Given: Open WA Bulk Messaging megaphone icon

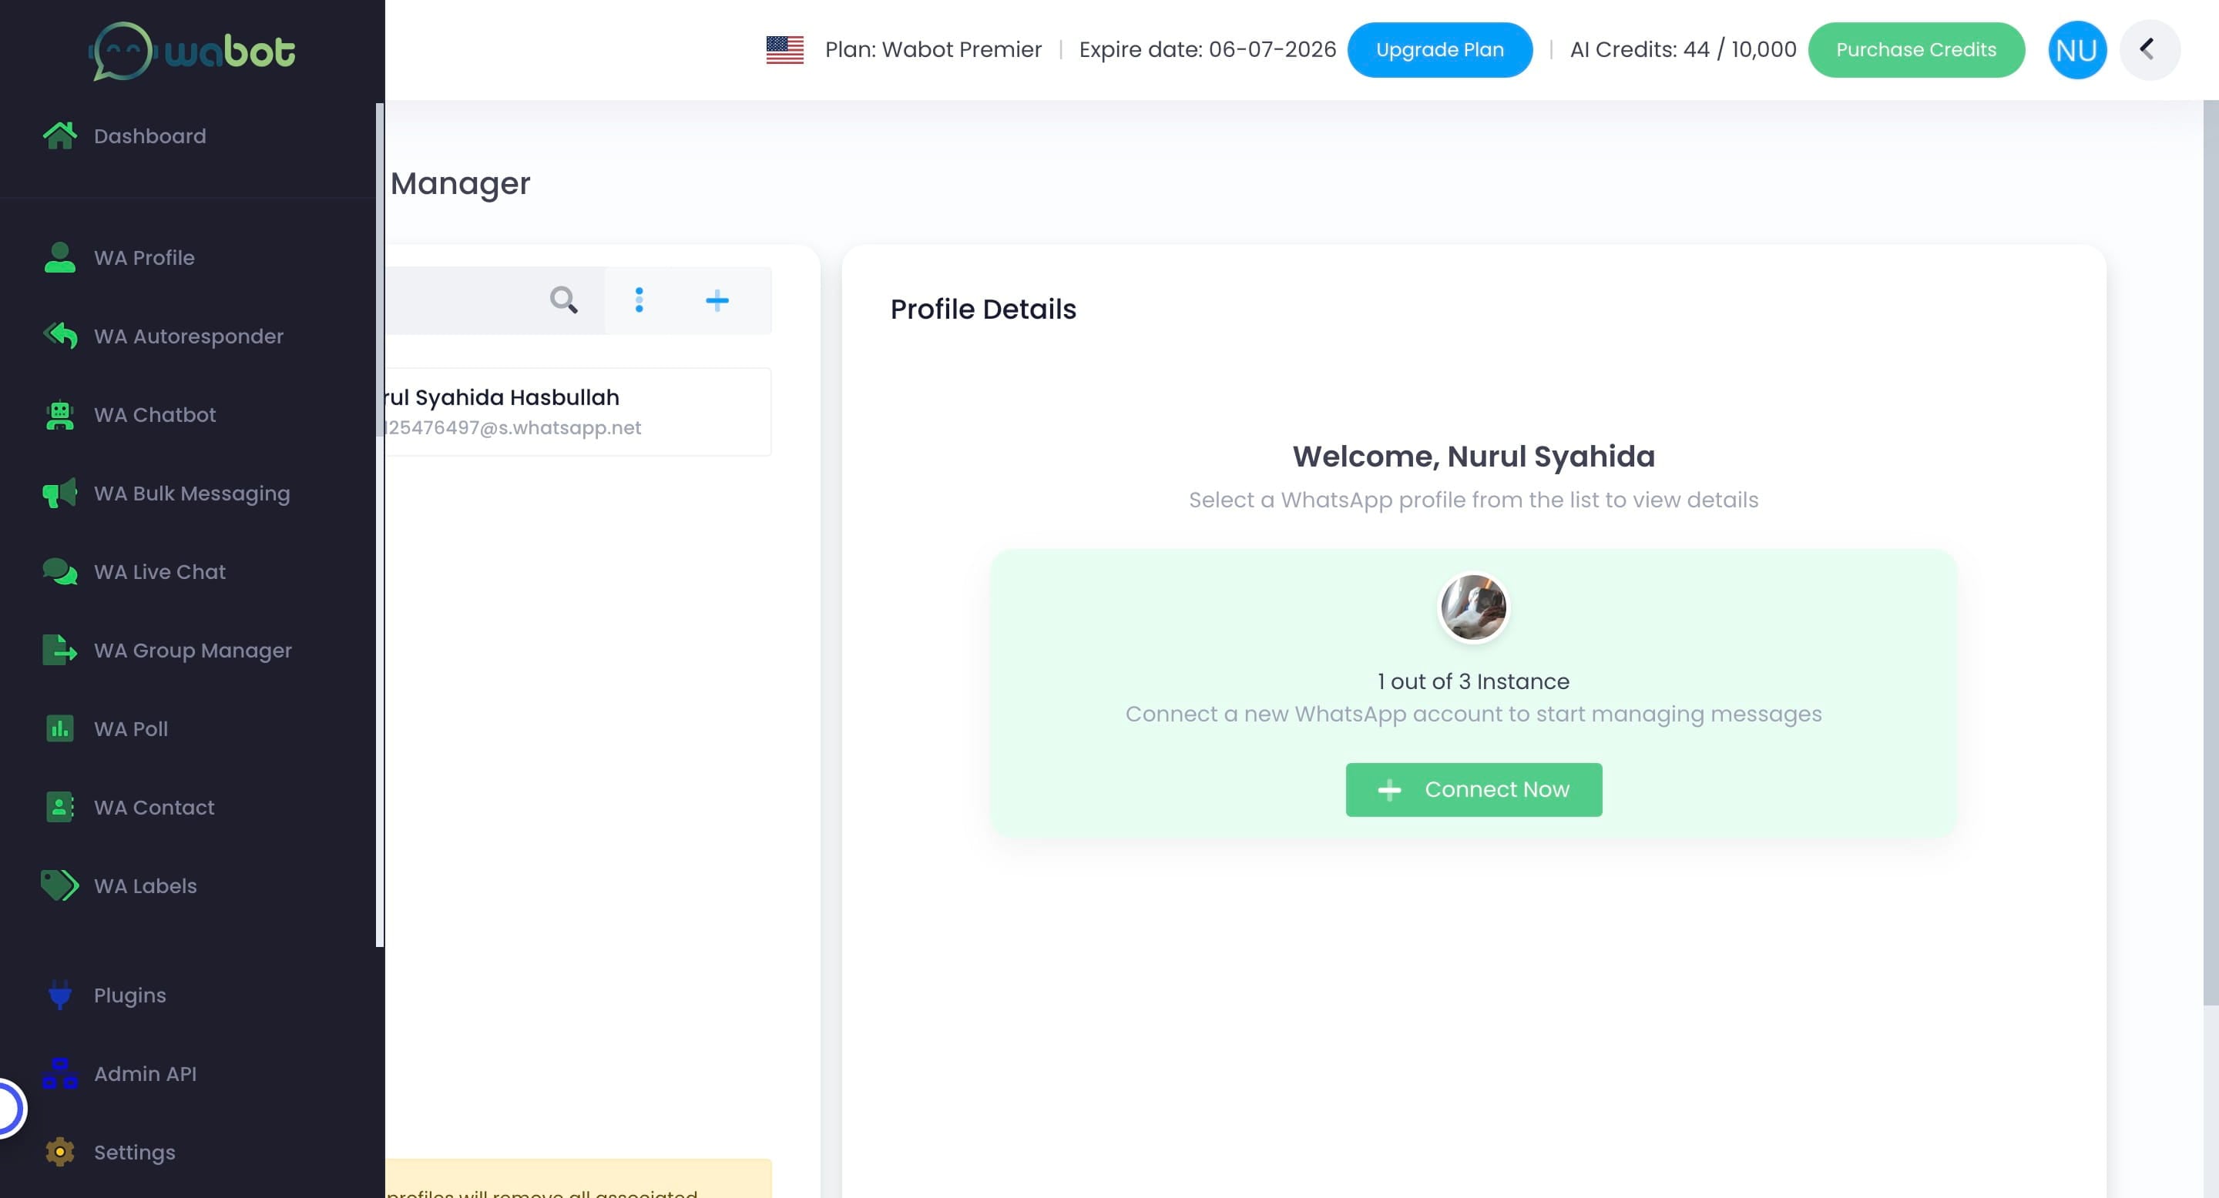Looking at the screenshot, I should (59, 494).
